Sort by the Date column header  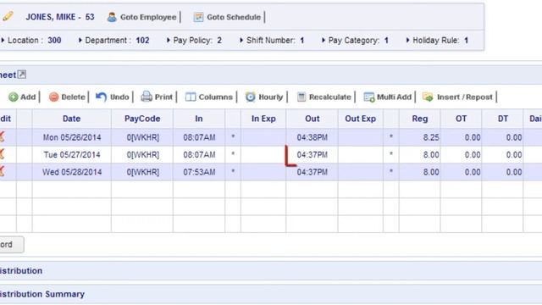click(x=71, y=119)
